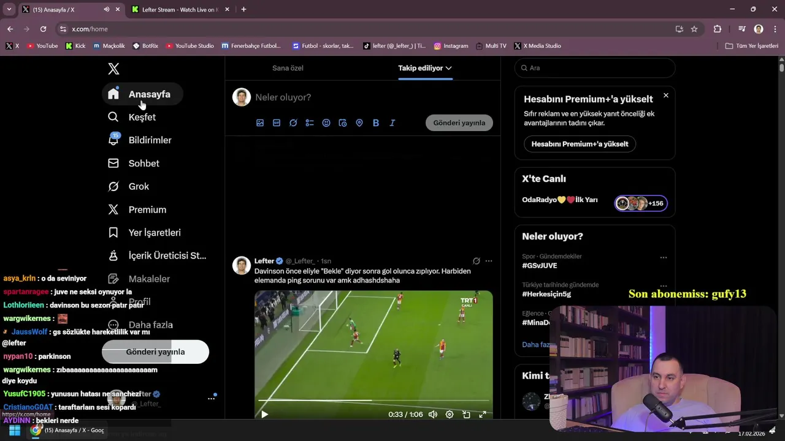
Task: Open Bildirimler notifications
Action: (140, 140)
